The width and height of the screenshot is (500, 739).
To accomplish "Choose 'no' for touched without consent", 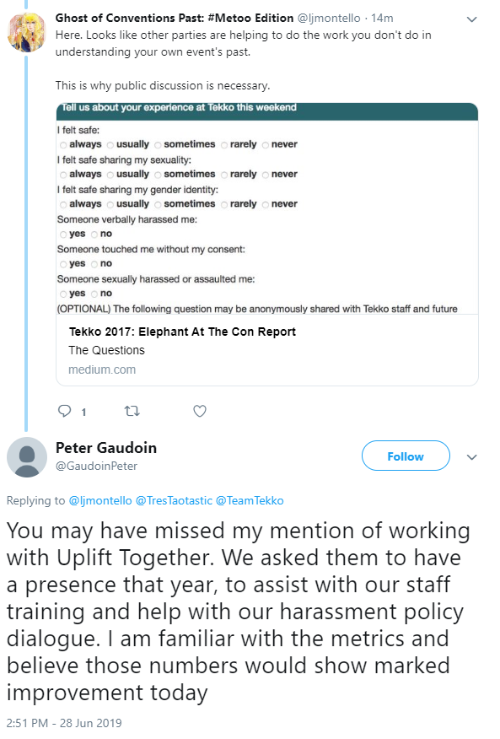I will point(94,264).
